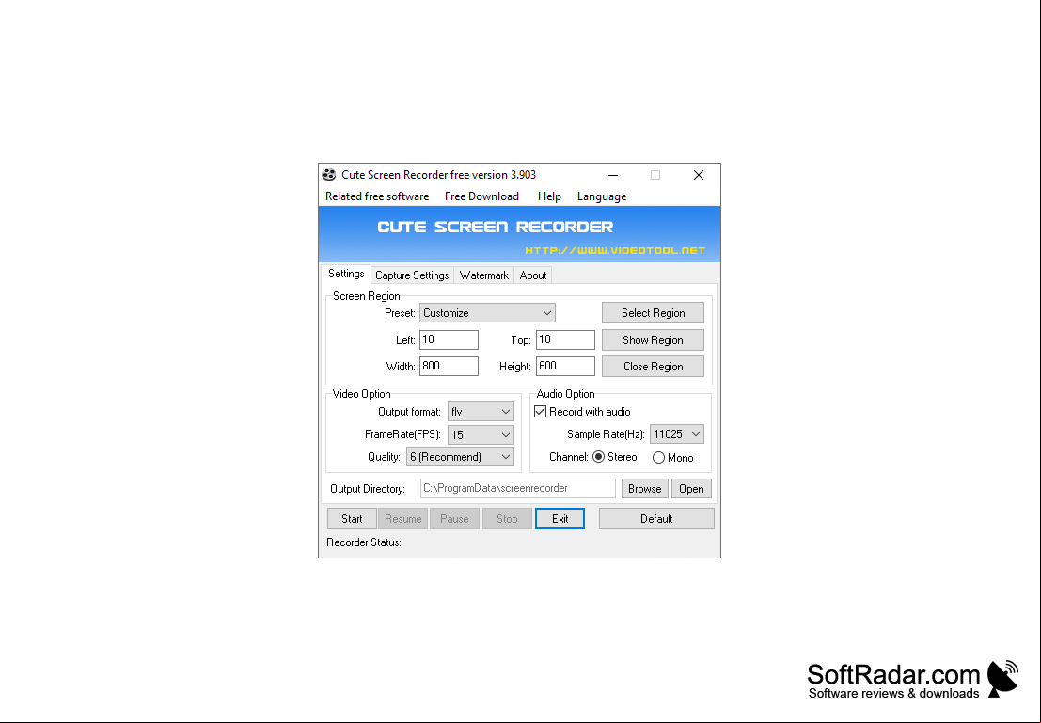Click the Stop button
Viewport: 1041px width, 723px height.
click(x=507, y=519)
